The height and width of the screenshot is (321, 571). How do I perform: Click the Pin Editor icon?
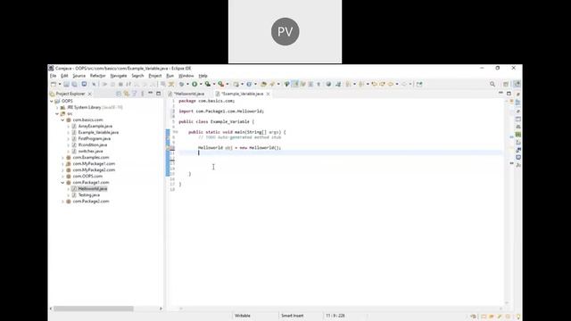419,84
